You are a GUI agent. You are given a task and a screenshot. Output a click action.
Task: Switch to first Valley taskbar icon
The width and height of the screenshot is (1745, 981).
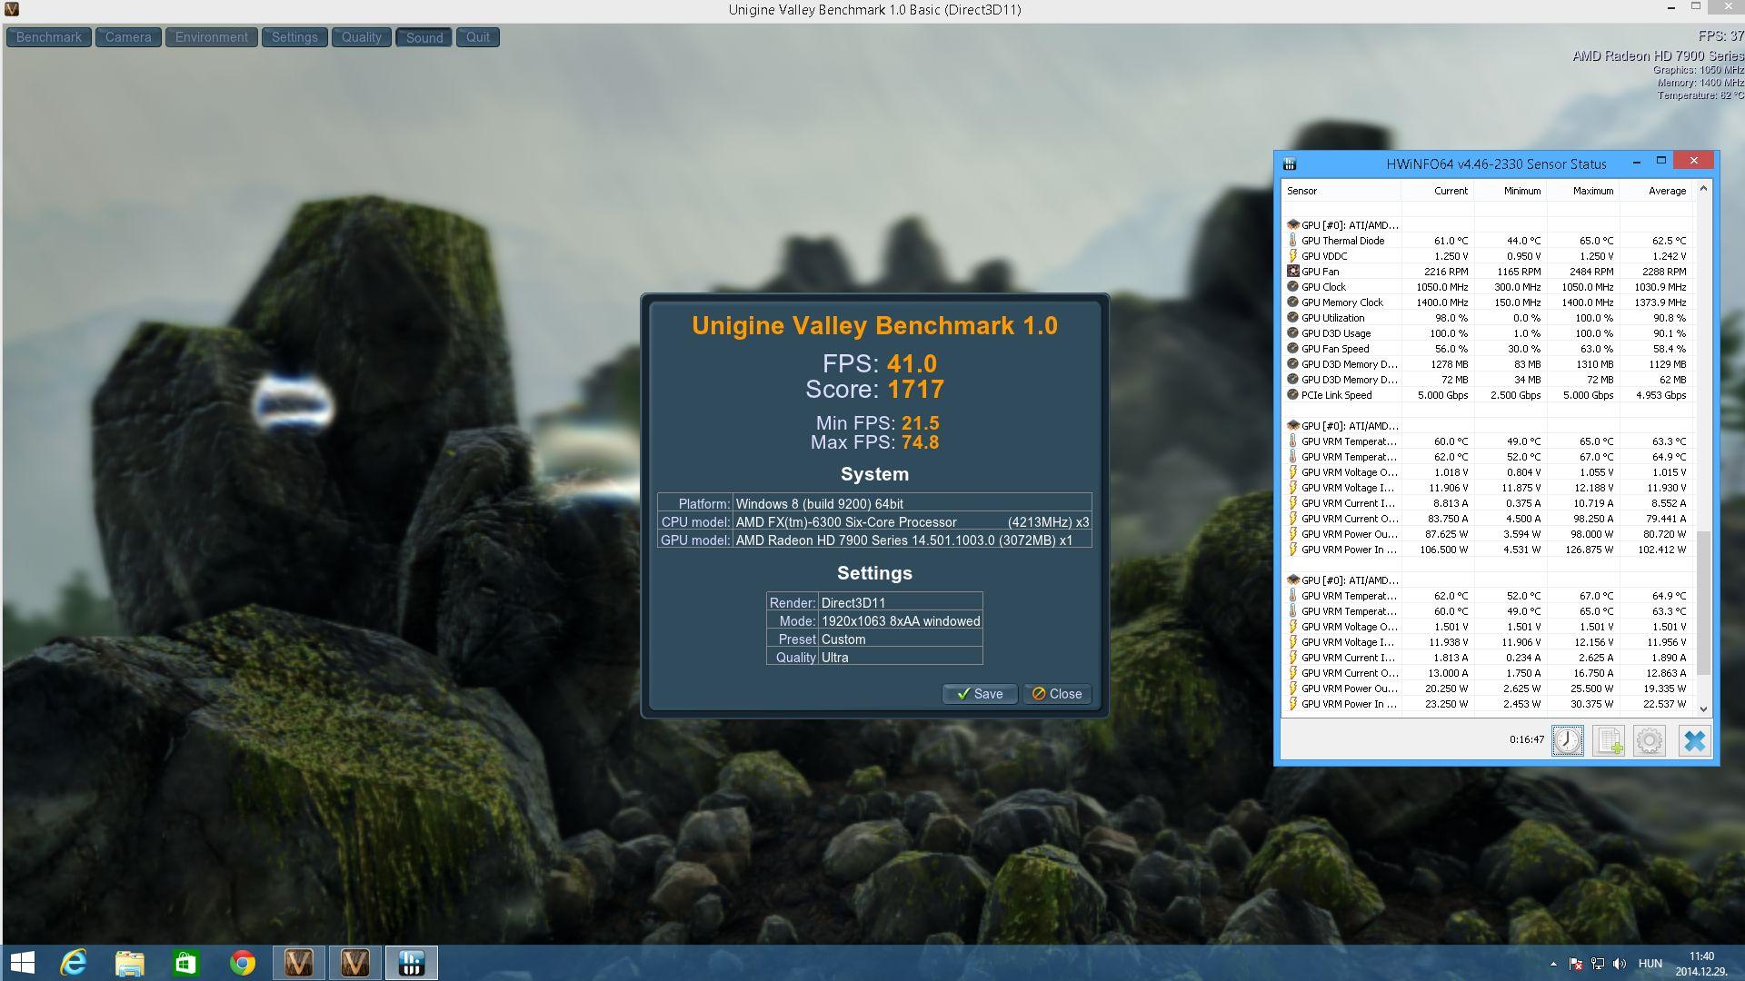[x=299, y=963]
